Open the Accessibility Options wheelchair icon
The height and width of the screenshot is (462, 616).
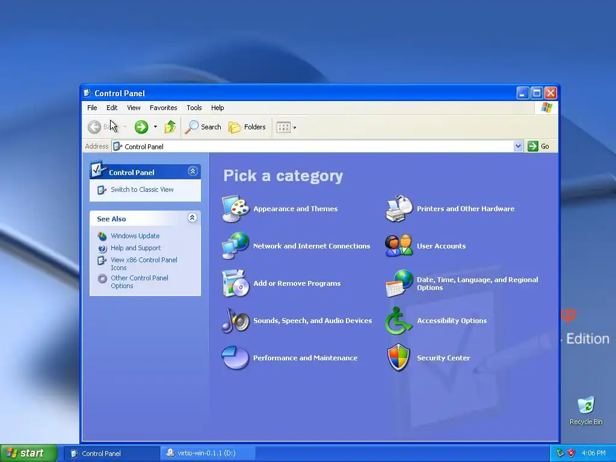click(399, 321)
